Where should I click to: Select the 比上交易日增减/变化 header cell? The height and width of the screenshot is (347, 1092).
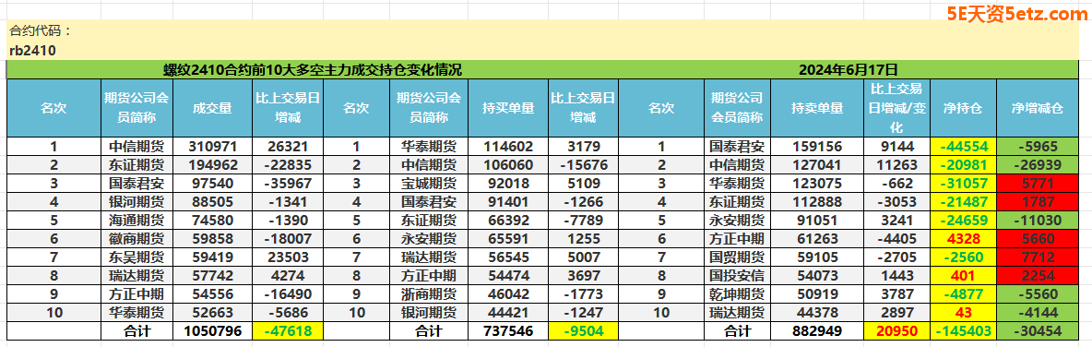pyautogui.click(x=897, y=108)
